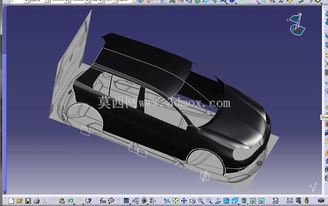
Task: Activate Normal View plane icon
Action: pos(218,201)
